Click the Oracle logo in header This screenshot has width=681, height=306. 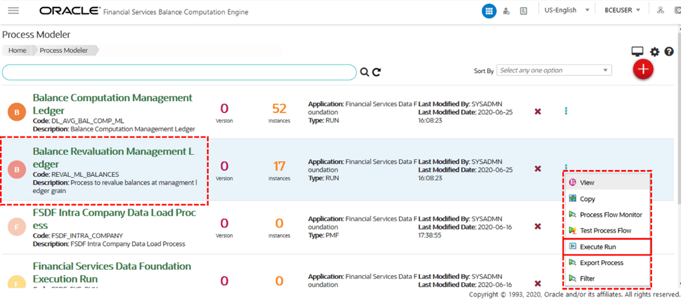click(70, 11)
